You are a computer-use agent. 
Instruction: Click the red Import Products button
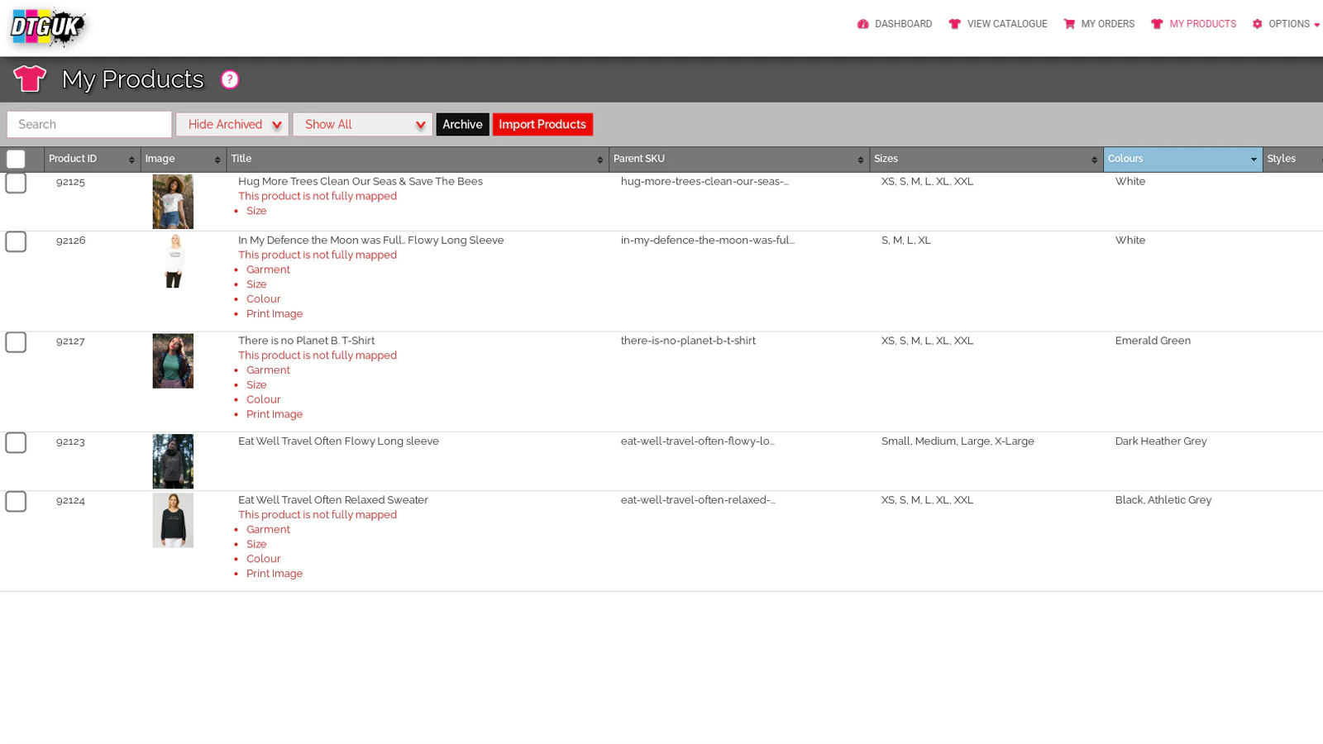(542, 125)
